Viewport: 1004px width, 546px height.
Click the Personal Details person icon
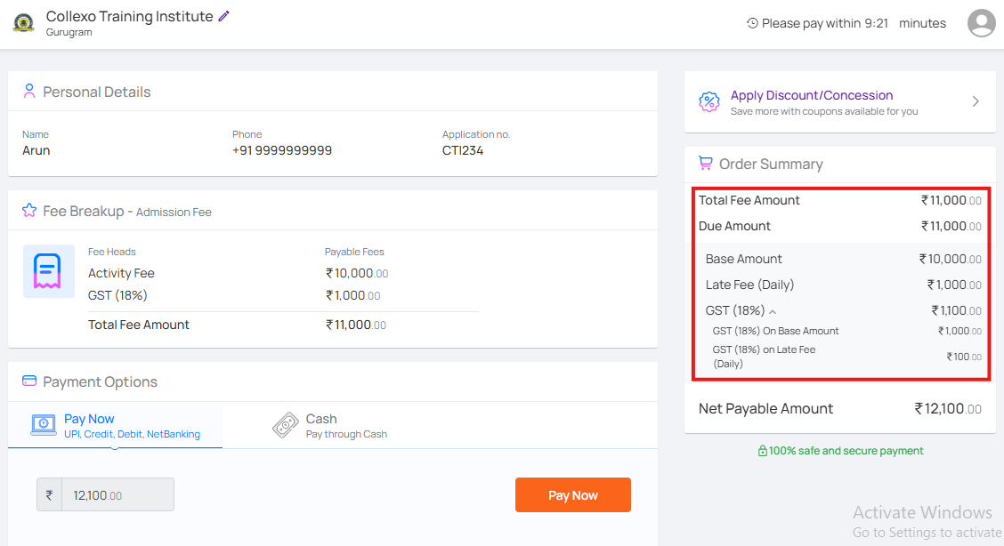29,92
